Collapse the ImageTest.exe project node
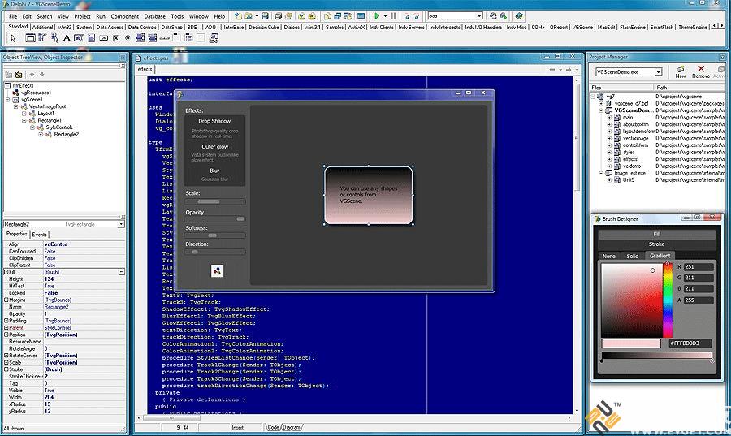 tap(601, 173)
